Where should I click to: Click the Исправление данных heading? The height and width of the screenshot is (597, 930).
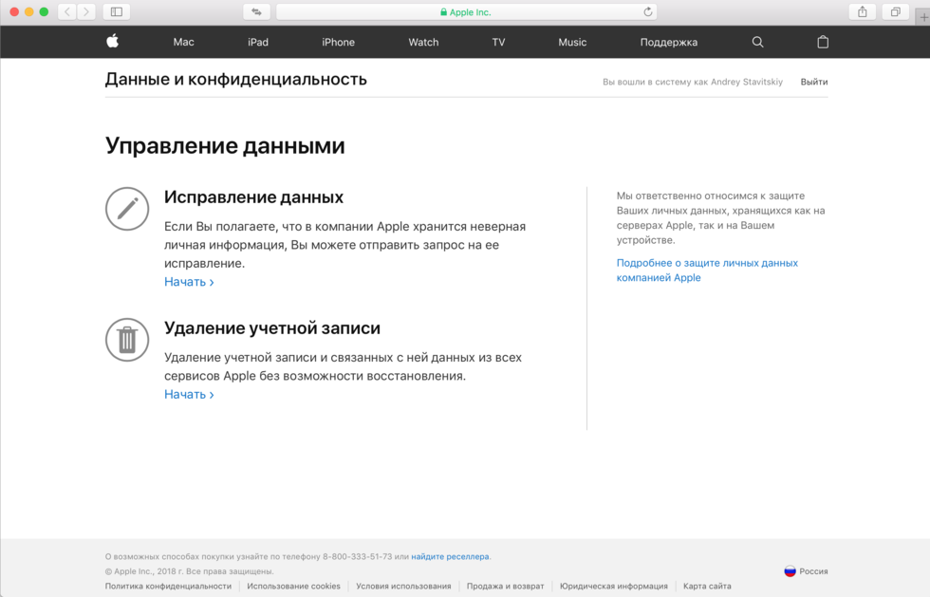point(254,197)
